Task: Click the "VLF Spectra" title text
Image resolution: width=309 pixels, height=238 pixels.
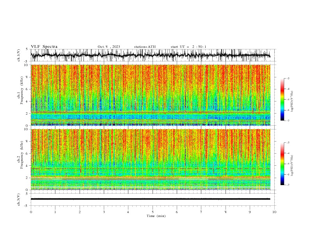Action: point(44,47)
